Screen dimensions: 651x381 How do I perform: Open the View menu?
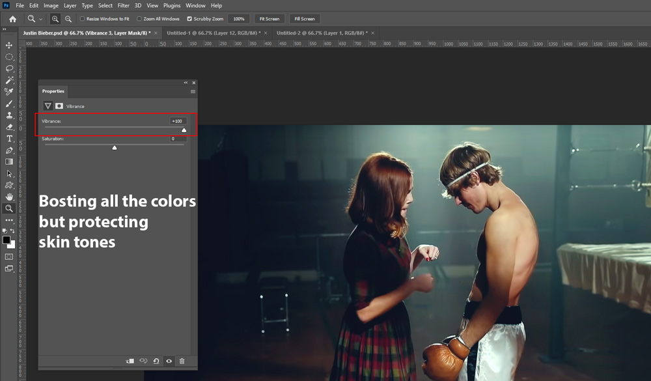coord(152,5)
